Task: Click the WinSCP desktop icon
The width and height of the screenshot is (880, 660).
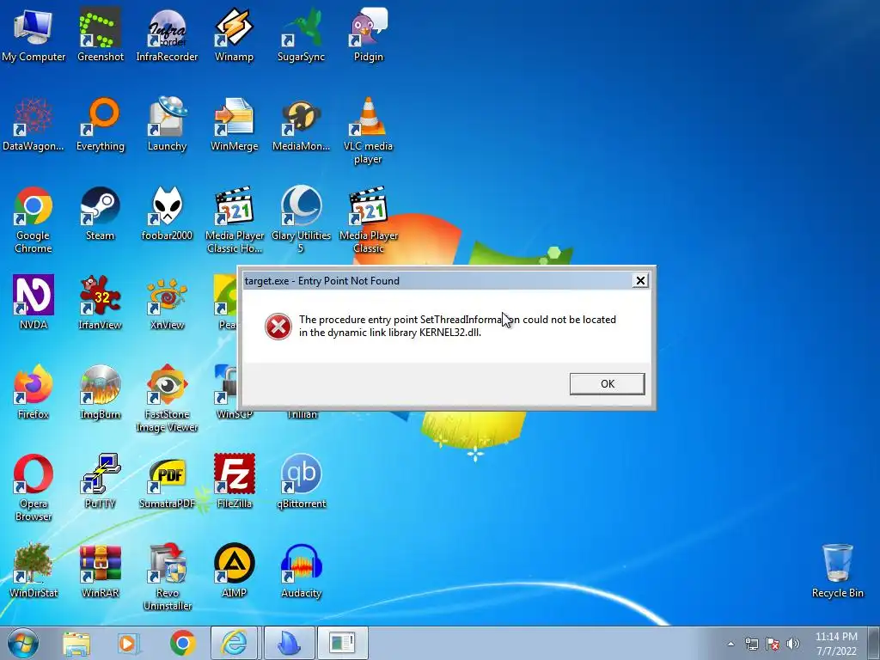Action: pyautogui.click(x=226, y=392)
